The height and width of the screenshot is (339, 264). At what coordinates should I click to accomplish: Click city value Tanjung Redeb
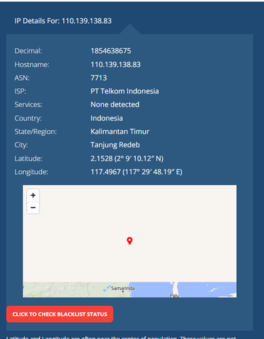point(115,145)
